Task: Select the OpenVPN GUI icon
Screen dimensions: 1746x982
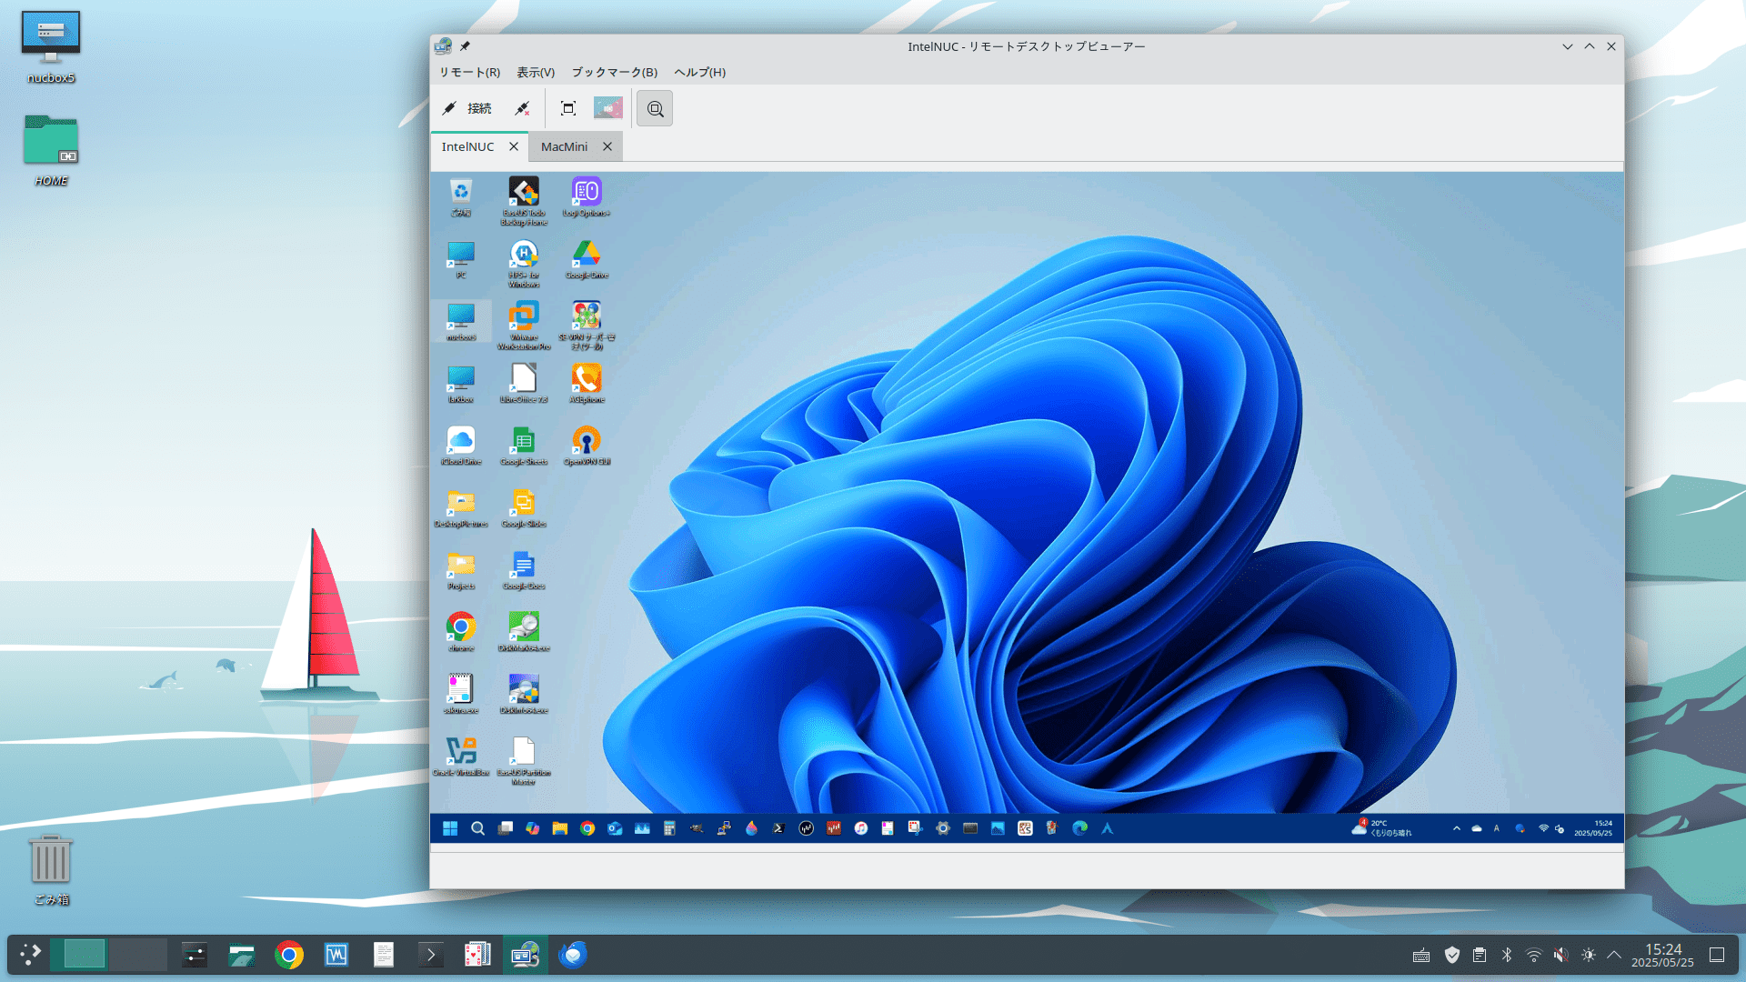Action: tap(587, 446)
